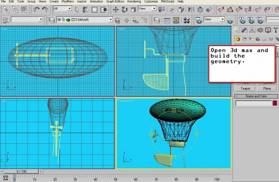Click the Open Mini Curve Editor icon
279x182 pixels.
[x=6, y=177]
